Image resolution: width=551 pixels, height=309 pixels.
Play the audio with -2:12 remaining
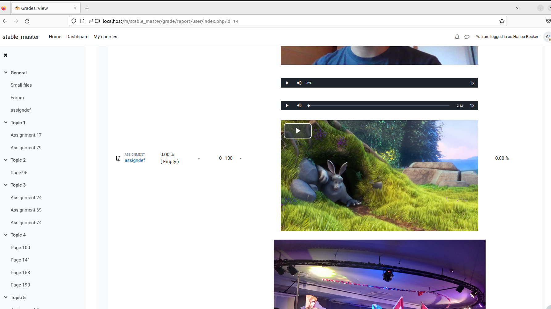point(287,105)
